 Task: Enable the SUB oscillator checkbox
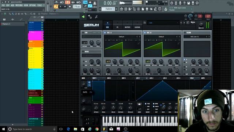pyautogui.click(x=83, y=33)
